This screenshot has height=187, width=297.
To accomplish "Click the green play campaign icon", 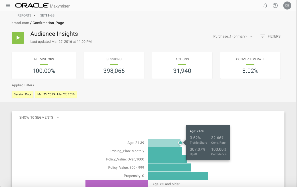I will point(18,38).
